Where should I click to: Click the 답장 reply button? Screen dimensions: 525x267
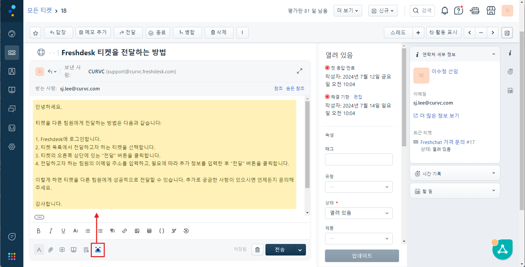pos(58,33)
